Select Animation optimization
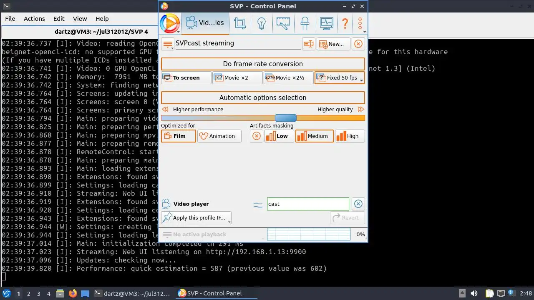 219,136
